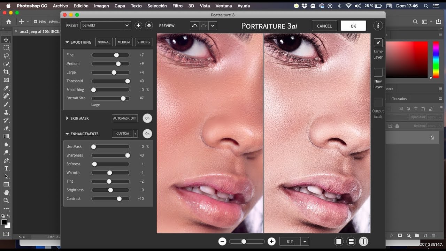The width and height of the screenshot is (446, 251).
Task: Open Portraiture info button
Action: click(x=378, y=26)
